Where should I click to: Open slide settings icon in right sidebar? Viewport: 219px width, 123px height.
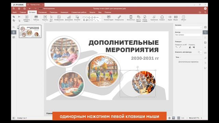tap(205, 27)
